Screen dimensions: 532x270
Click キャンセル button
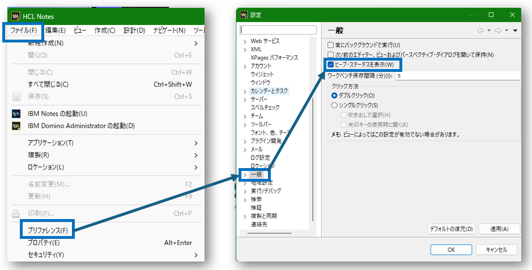click(496, 250)
